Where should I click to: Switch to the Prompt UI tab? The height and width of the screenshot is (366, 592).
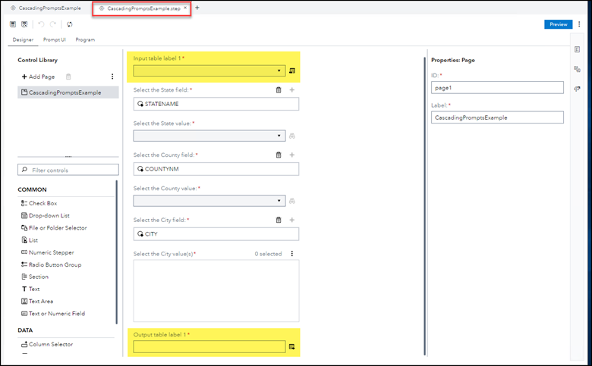55,39
